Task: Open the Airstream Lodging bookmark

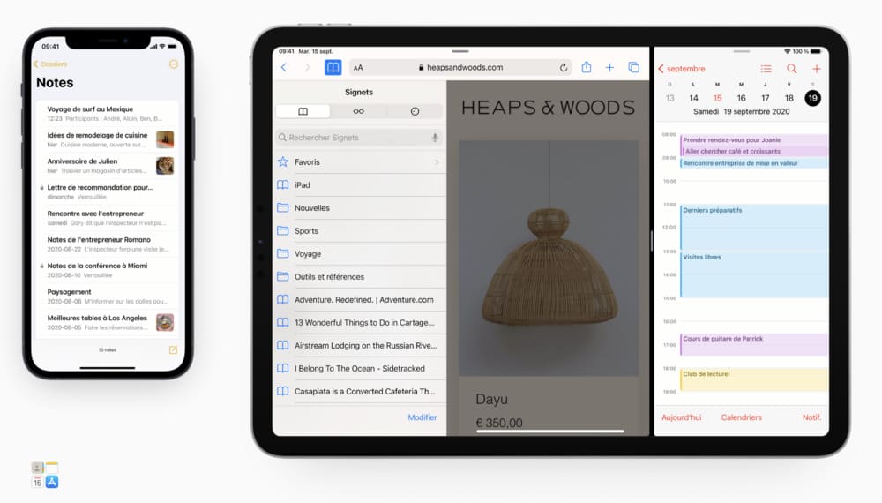Action: point(359,345)
